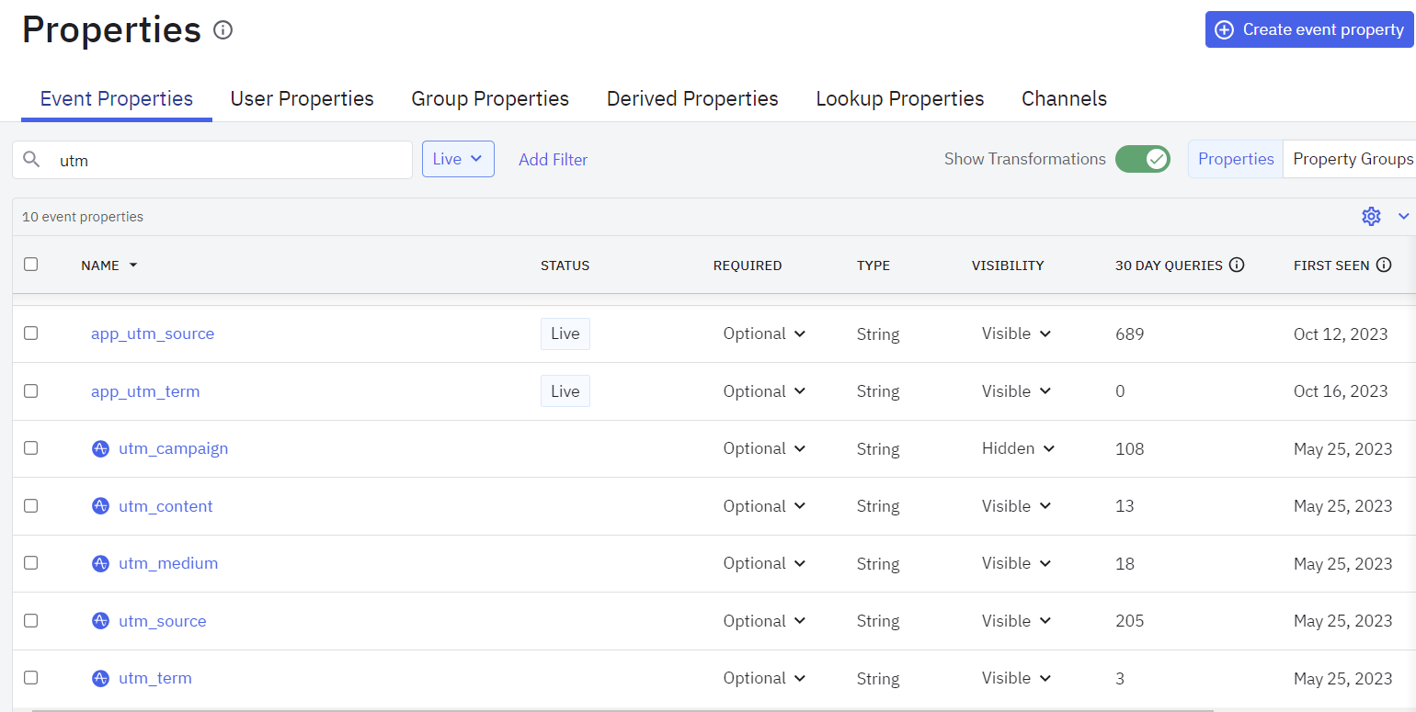Click the Create event property button
This screenshot has height=712, width=1416.
tap(1309, 29)
